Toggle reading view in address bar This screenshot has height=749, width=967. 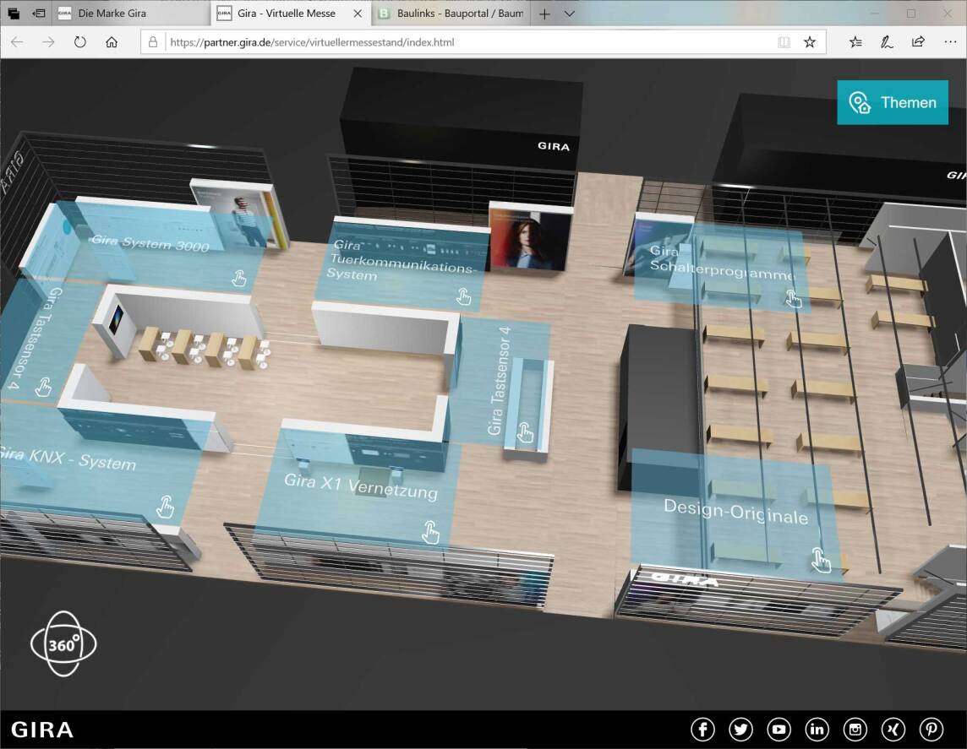784,42
